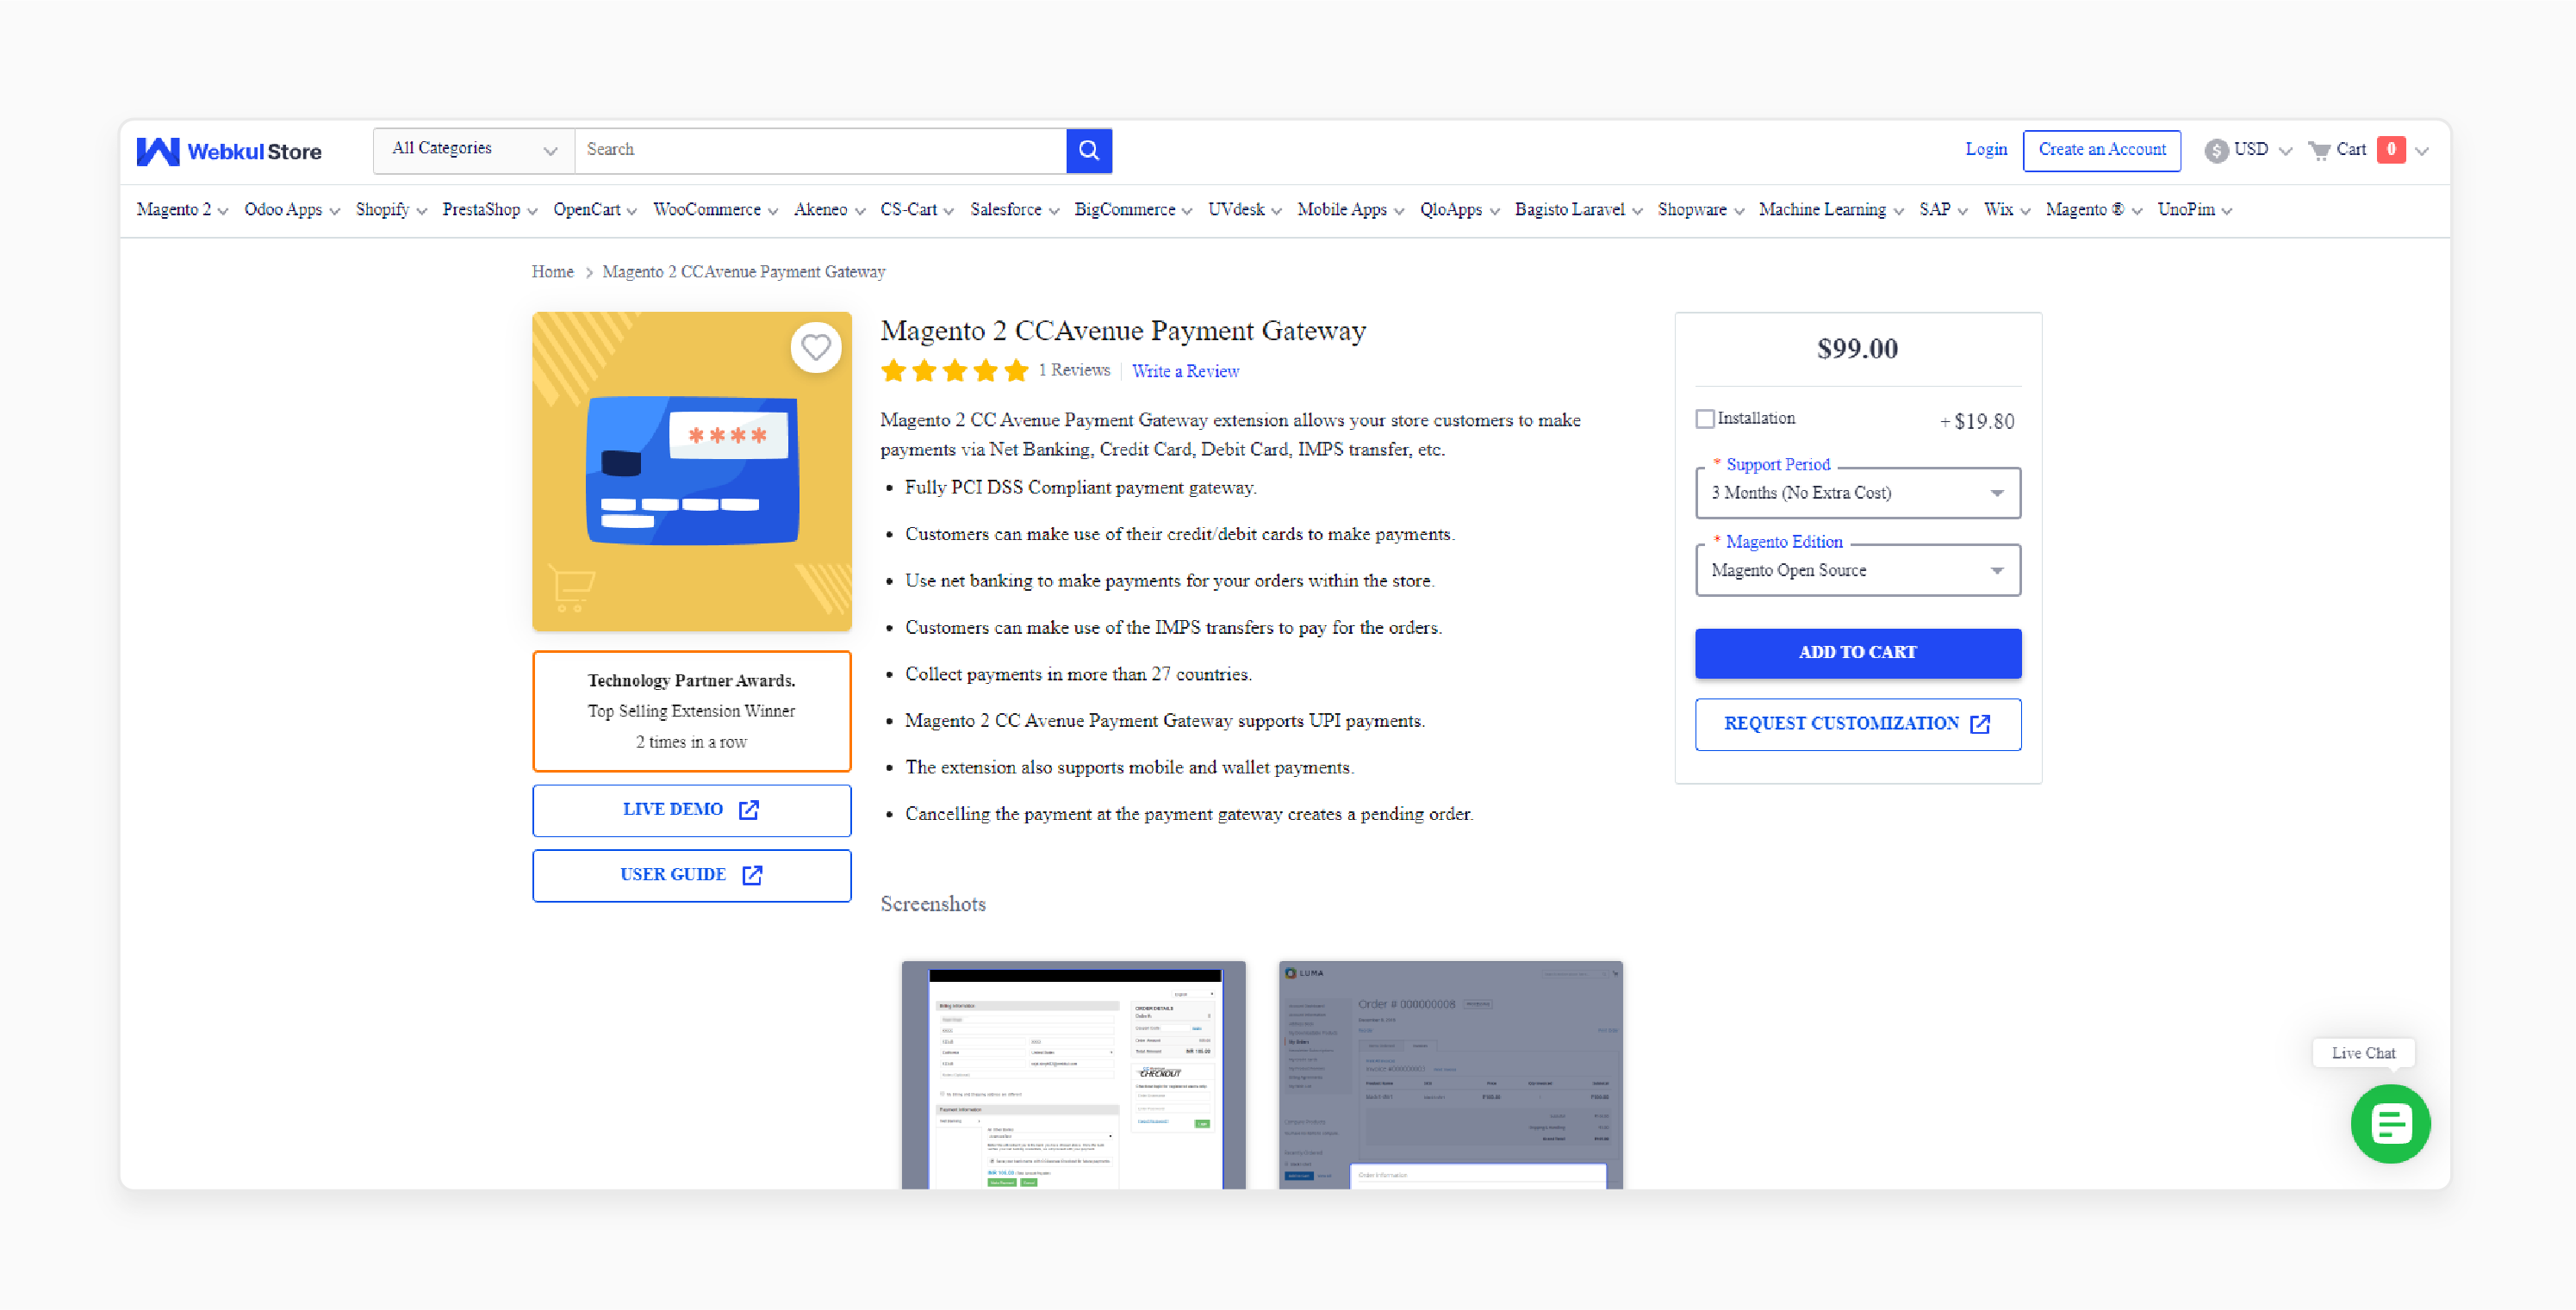Open the Magento ® menu

[2094, 210]
